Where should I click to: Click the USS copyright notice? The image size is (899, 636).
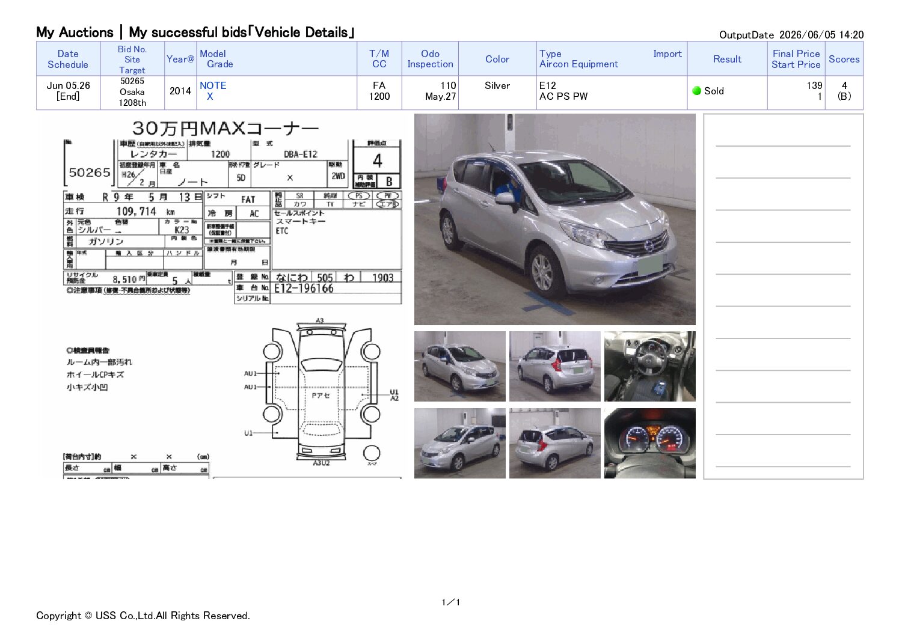click(x=143, y=616)
